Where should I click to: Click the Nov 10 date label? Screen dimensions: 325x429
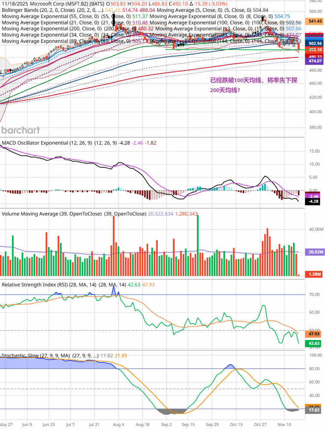(x=284, y=425)
